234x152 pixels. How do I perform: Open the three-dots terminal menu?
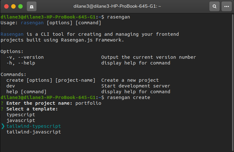pyautogui.click(x=227, y=6)
